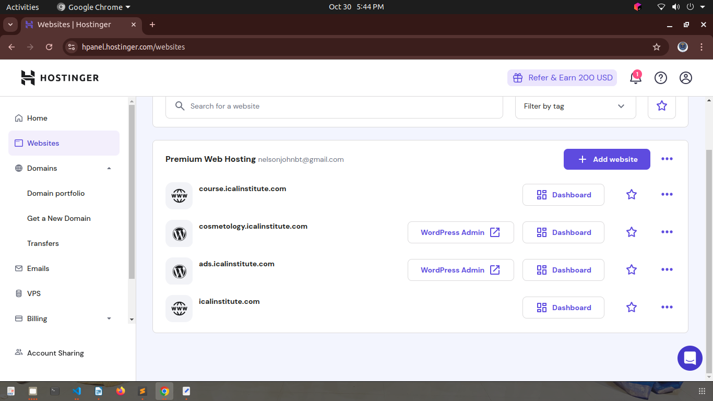713x401 pixels.
Task: Focus the Search for a website field
Action: tap(334, 106)
